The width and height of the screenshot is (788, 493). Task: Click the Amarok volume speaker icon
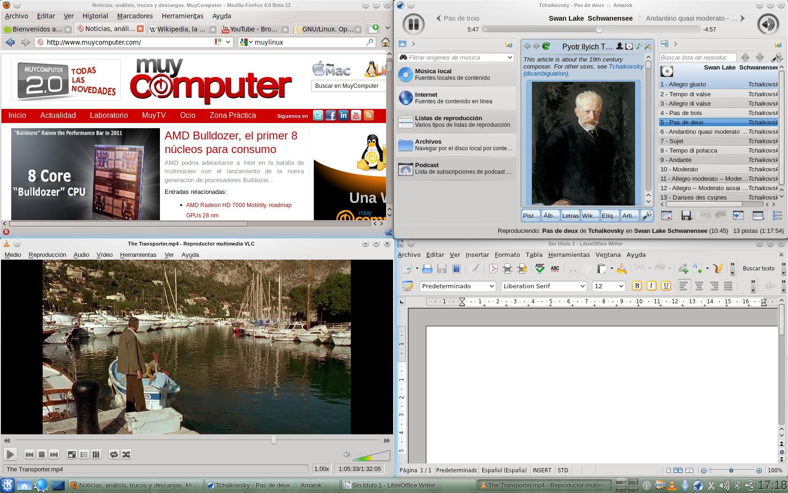pos(768,24)
